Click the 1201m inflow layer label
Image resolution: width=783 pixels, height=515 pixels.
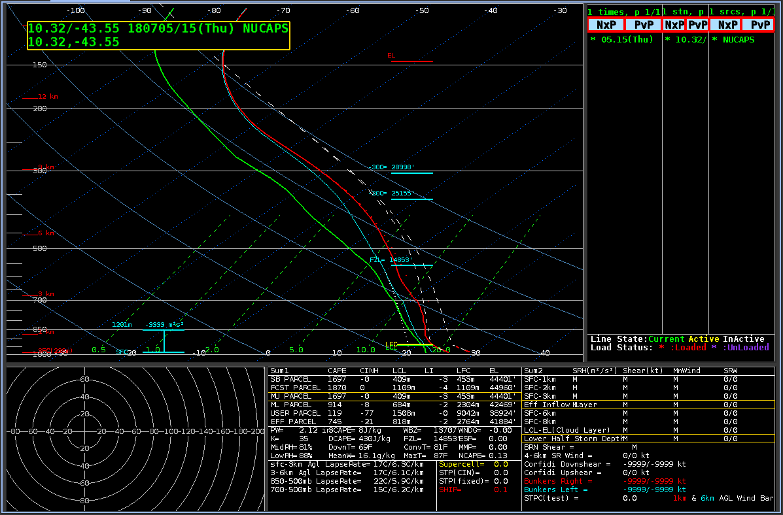(x=122, y=325)
